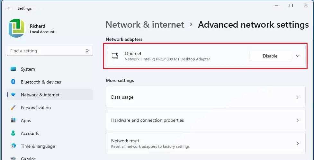Image resolution: width=314 pixels, height=160 pixels.
Task: Expand the Ethernet adapter details chevron
Action: coord(298,56)
